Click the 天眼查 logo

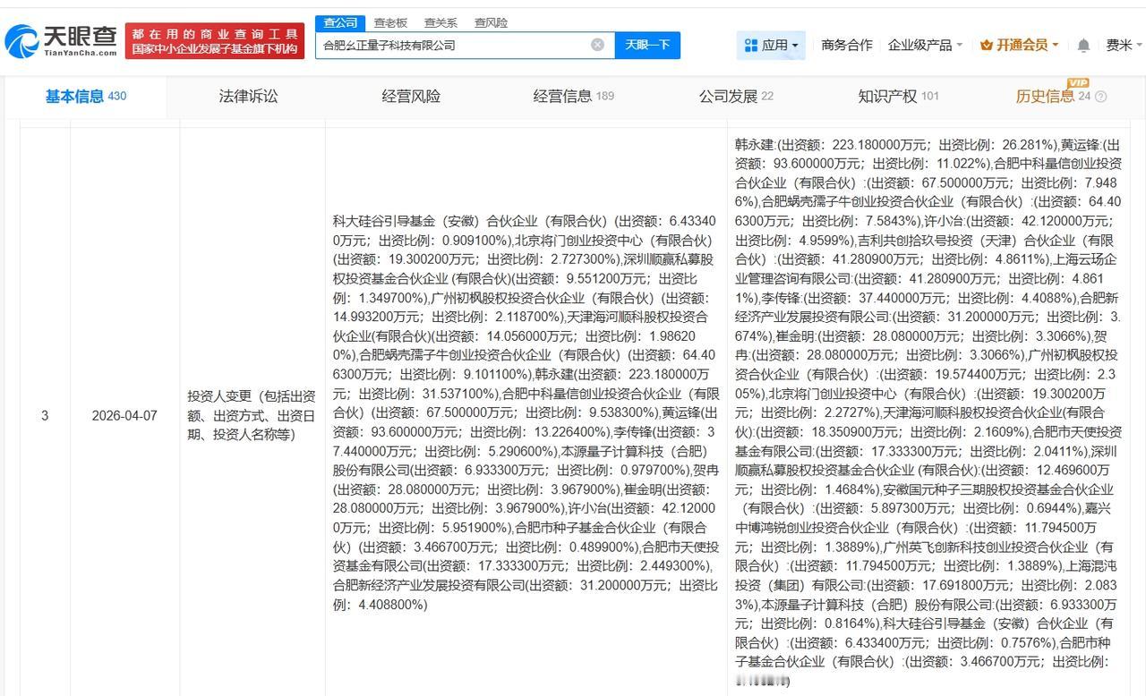60,40
